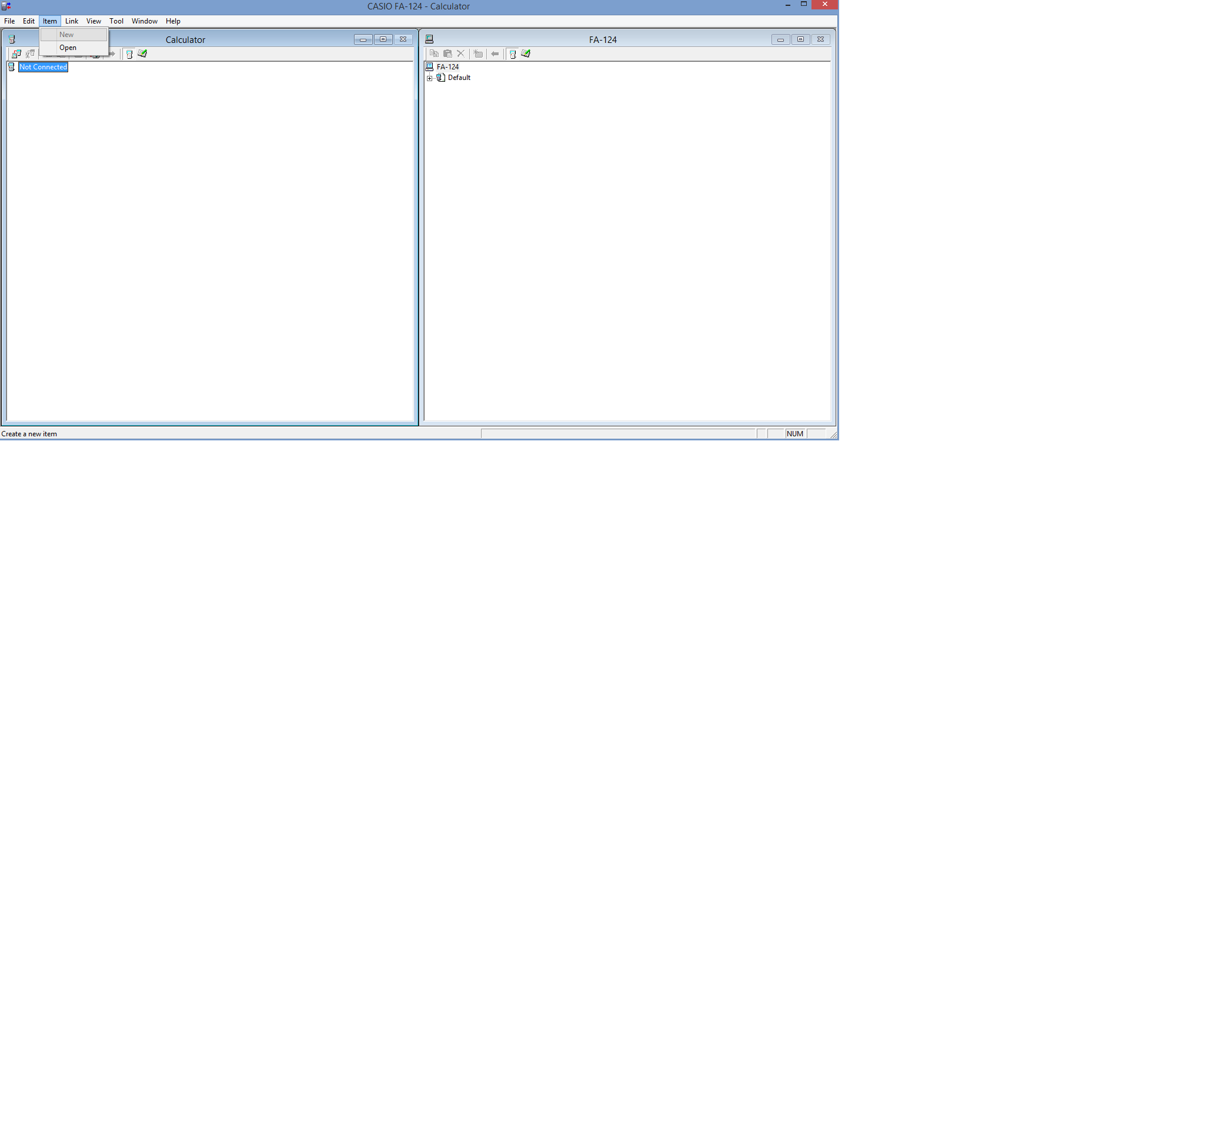This screenshot has height=1136, width=1209.
Task: Click the Calculator window title icon
Action: coord(12,39)
